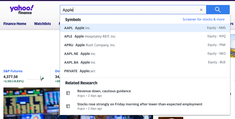Click report icon beside Revenue down article

68,93
